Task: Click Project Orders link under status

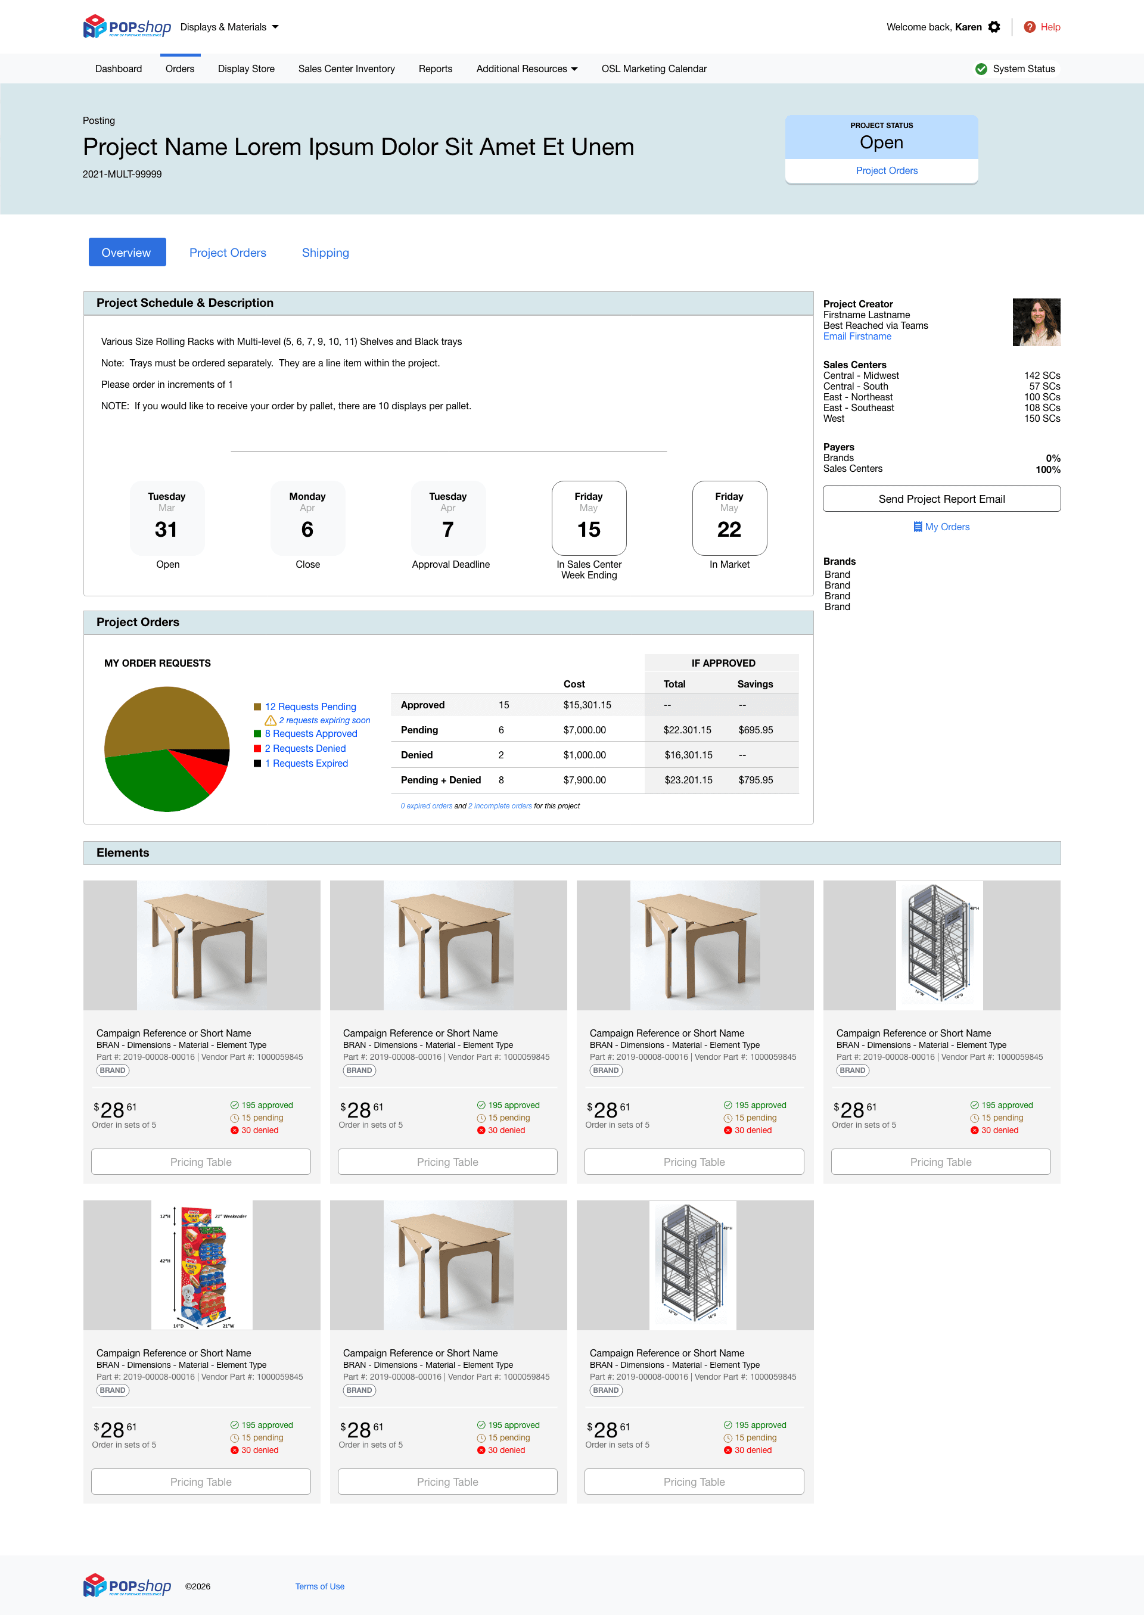Action: point(886,171)
